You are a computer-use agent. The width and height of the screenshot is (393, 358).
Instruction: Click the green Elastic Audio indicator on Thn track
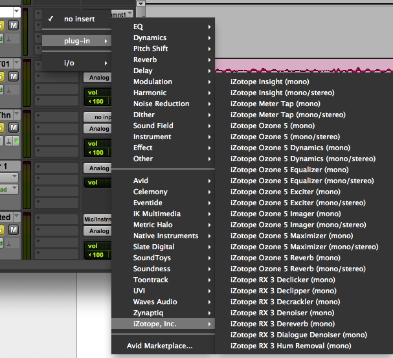coord(17,141)
